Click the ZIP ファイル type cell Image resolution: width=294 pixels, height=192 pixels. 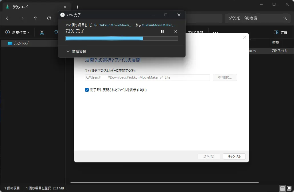279,51
